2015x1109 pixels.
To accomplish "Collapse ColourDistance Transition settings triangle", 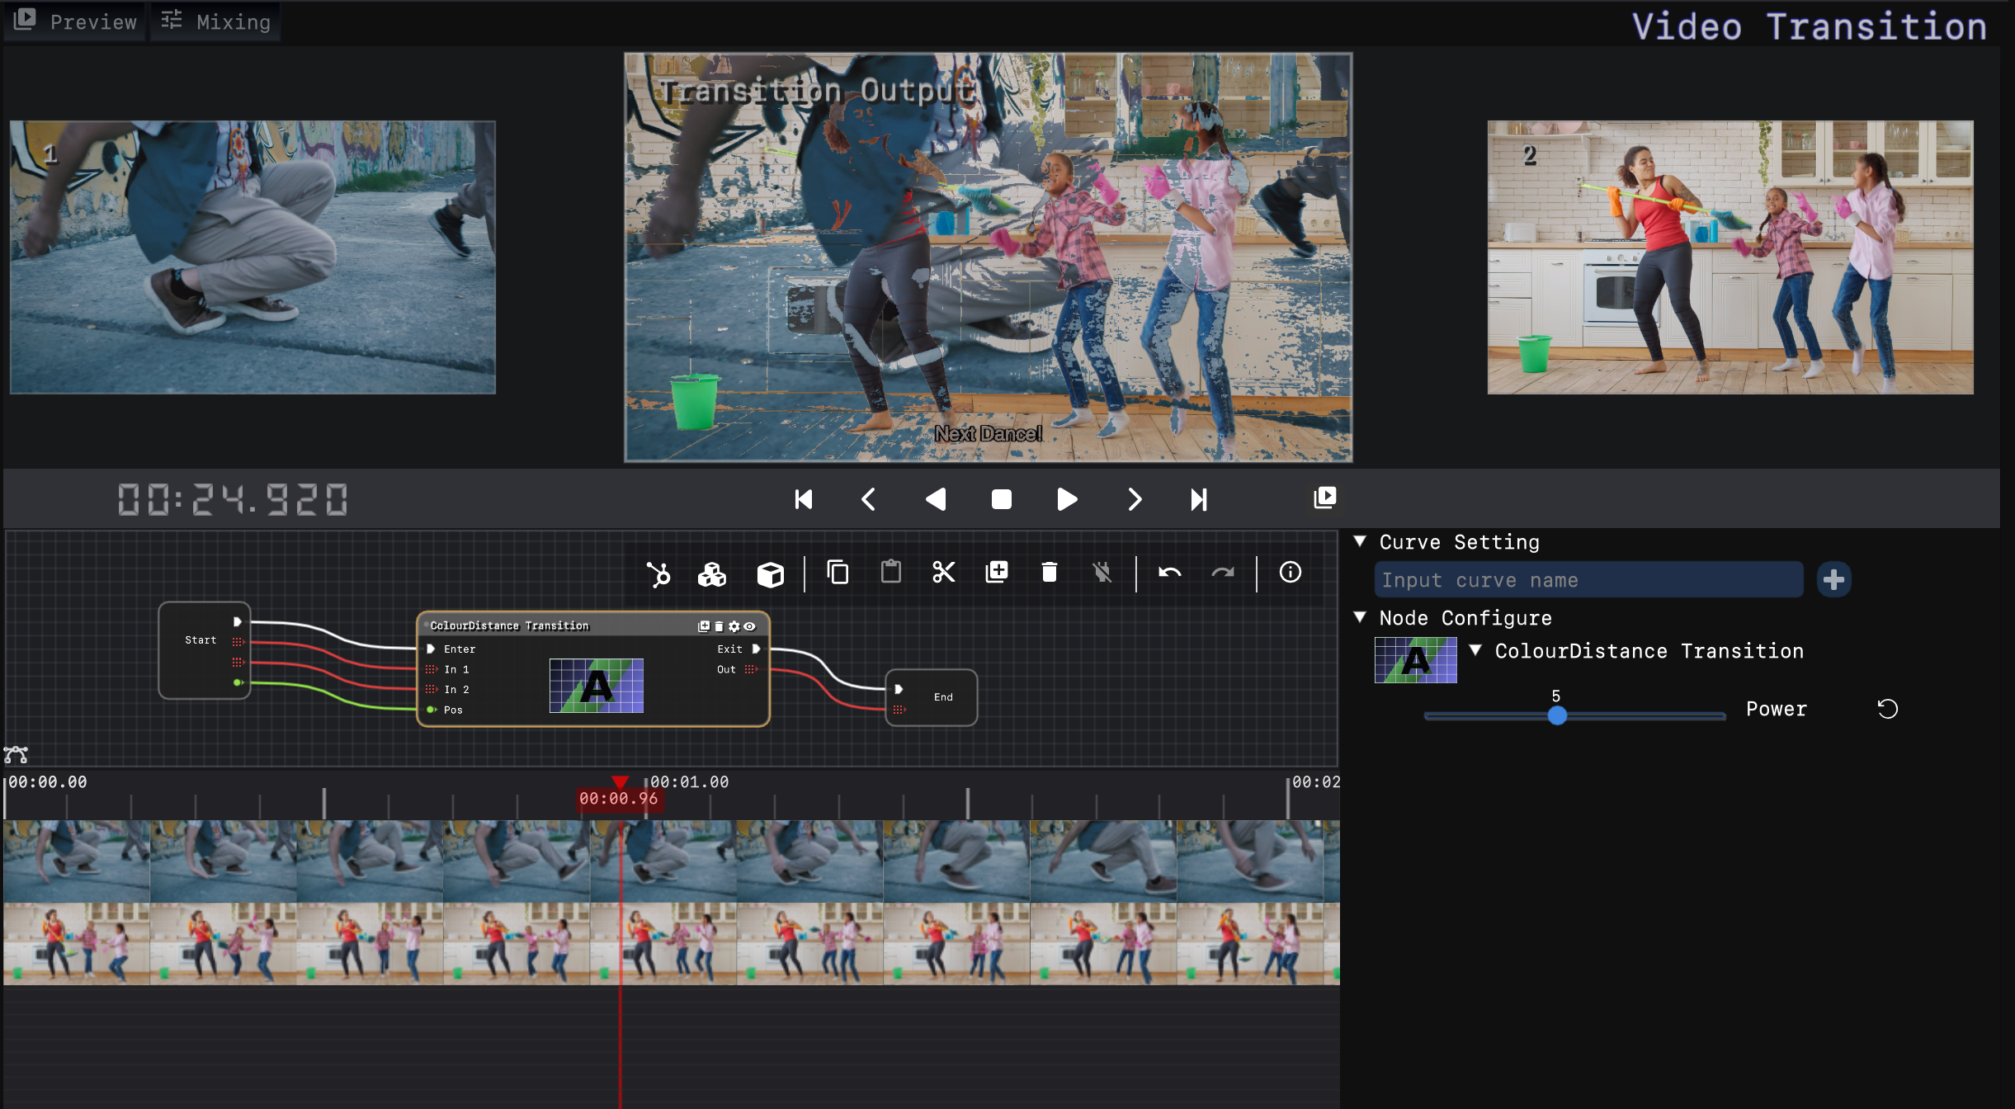I will [x=1475, y=650].
